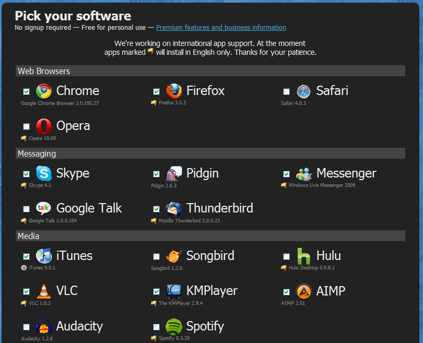This screenshot has width=423, height=343.
Task: Uncheck the VLC checkbox
Action: [27, 291]
